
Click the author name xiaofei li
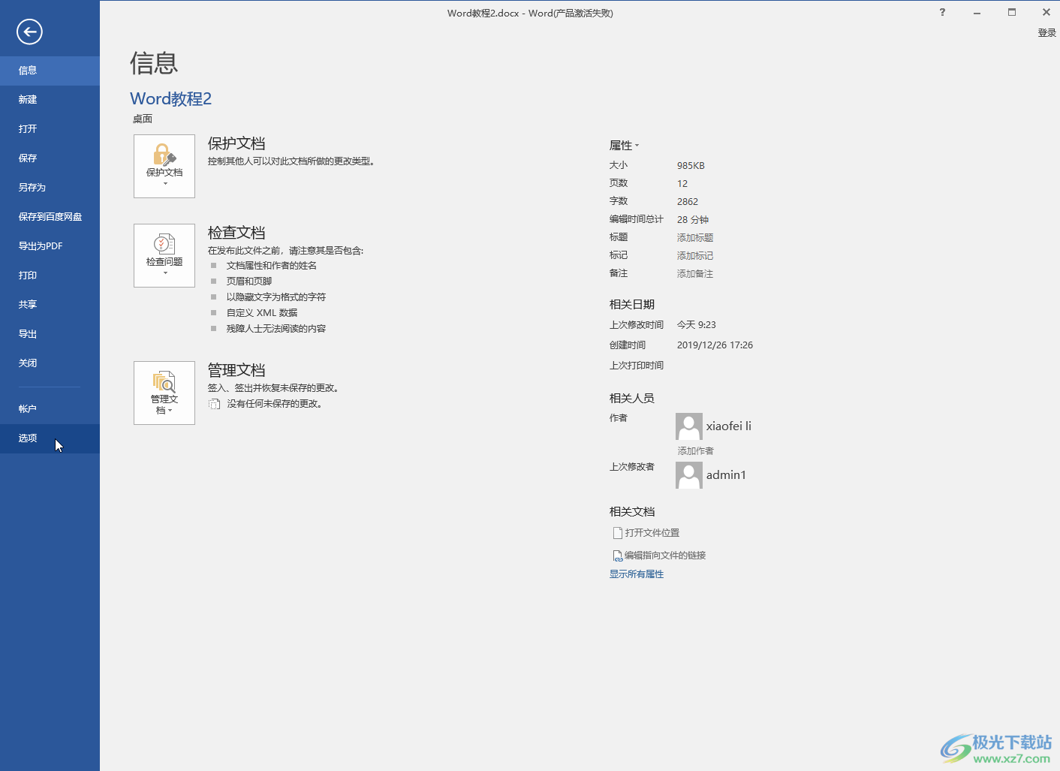coord(729,426)
